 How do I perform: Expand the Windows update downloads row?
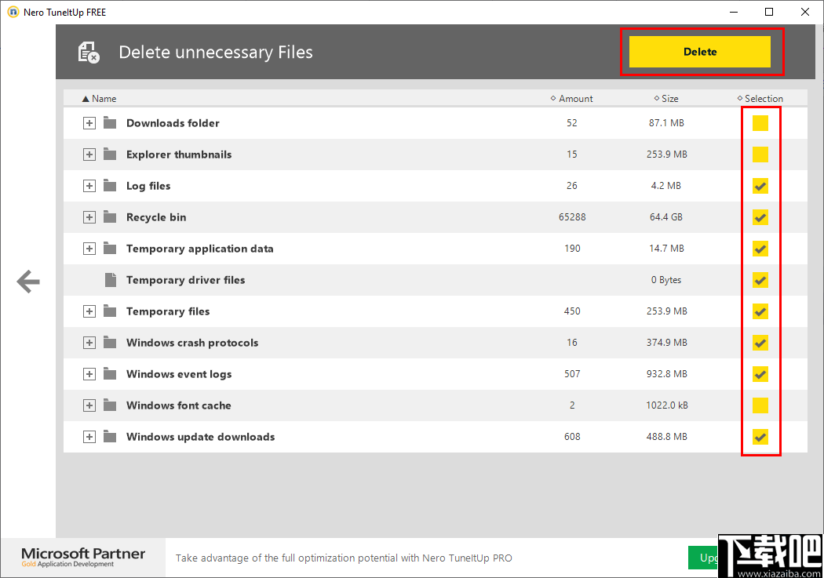click(x=89, y=437)
